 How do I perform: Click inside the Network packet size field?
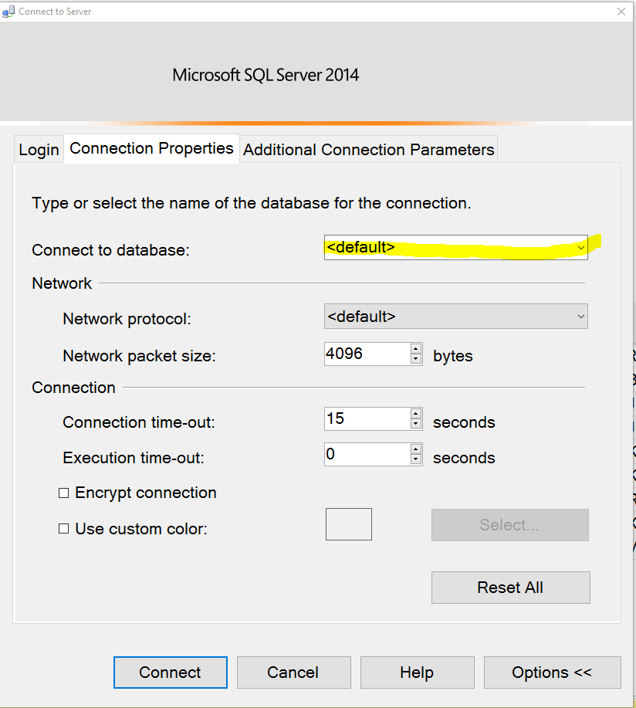point(363,354)
